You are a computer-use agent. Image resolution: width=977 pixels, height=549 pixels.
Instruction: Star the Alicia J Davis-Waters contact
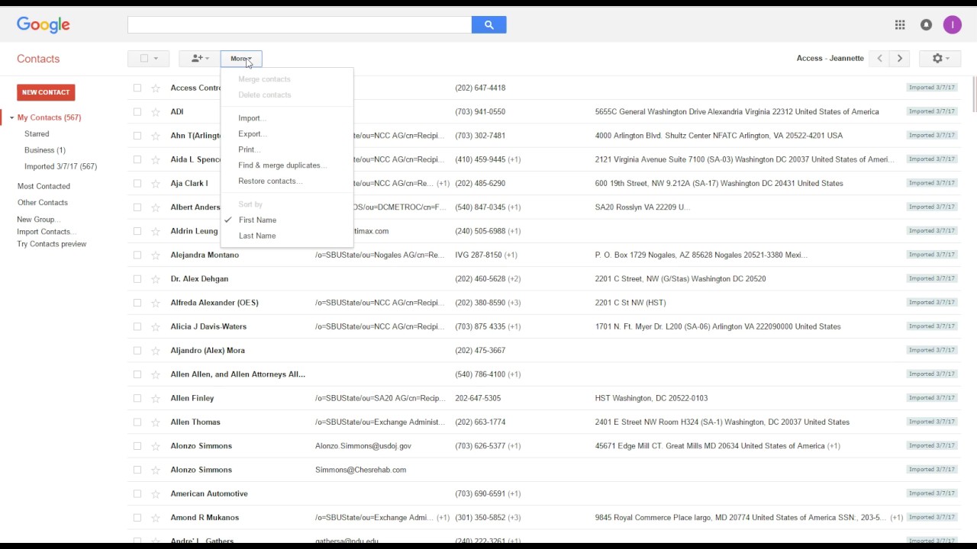tap(156, 327)
